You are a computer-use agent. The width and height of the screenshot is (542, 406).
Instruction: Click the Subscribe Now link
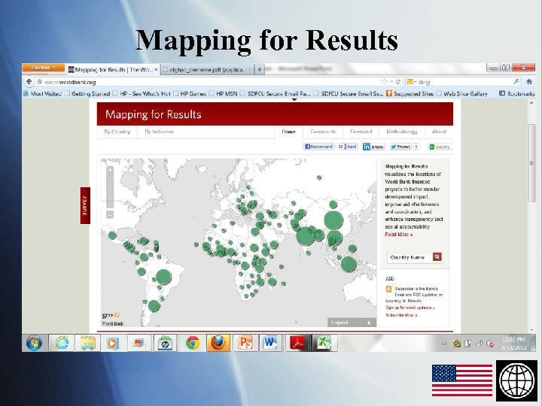coord(401,315)
